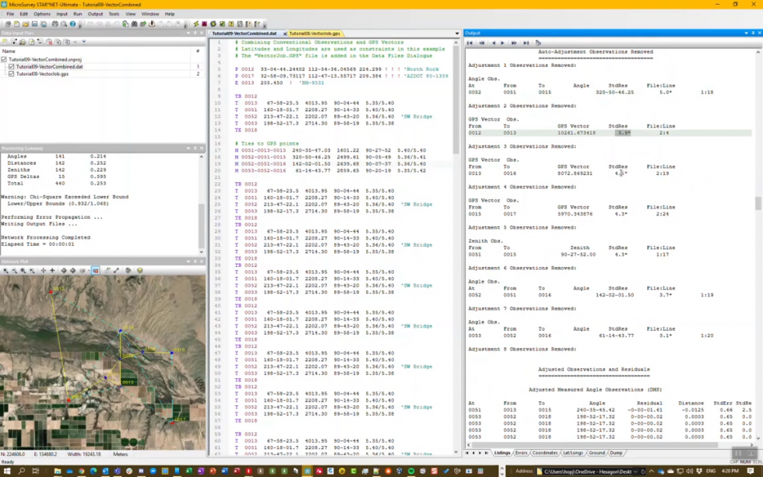Screen dimensions: 763x477
Task: Uncheck Tutorial08-VectorJob.gps data file
Action: [11, 74]
